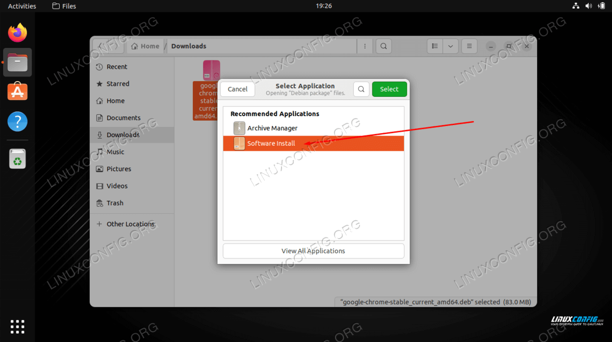Select Downloads in the Files sidebar
The image size is (612, 342).
tap(132, 135)
